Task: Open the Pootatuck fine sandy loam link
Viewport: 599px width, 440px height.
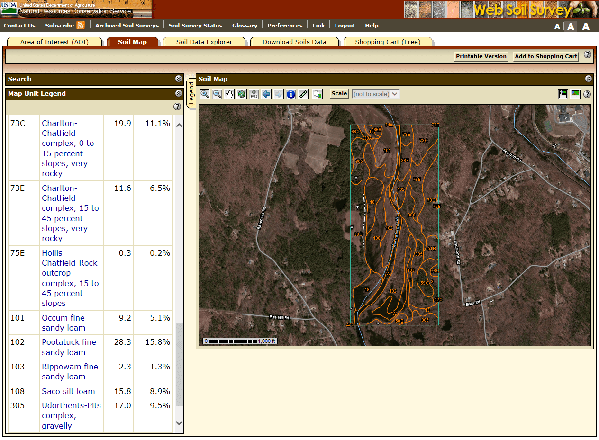Action: 69,347
